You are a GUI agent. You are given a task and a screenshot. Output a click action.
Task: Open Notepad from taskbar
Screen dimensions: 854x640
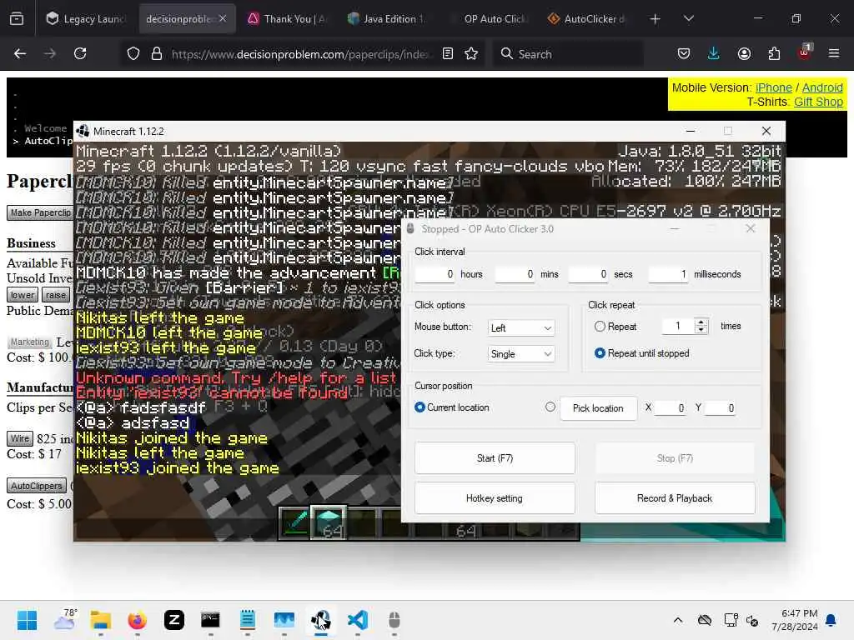click(x=247, y=620)
